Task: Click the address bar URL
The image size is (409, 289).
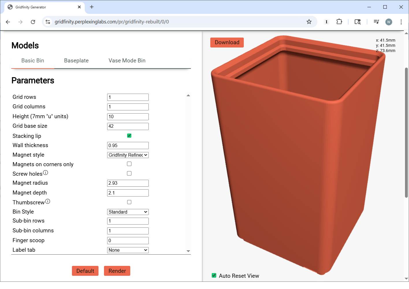Action: click(x=112, y=22)
